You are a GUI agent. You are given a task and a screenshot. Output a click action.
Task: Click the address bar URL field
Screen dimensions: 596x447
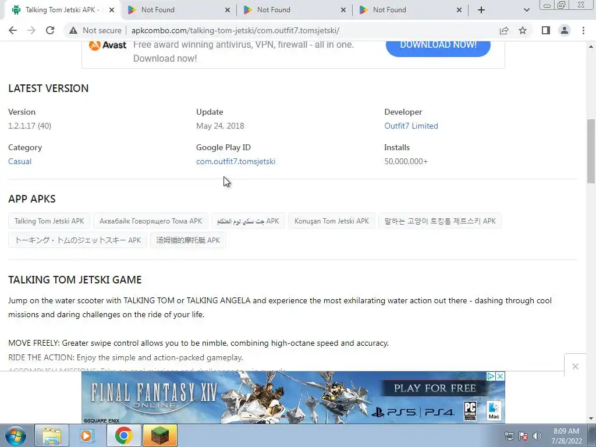235,30
